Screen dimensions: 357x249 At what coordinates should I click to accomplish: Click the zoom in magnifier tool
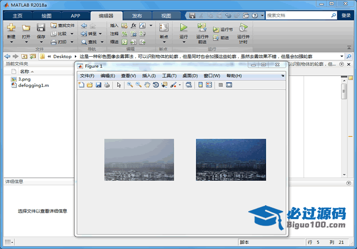tap(130, 85)
